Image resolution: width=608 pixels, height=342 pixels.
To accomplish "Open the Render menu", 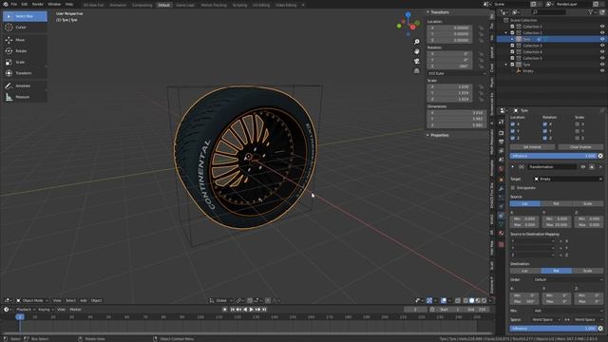I will coord(38,4).
